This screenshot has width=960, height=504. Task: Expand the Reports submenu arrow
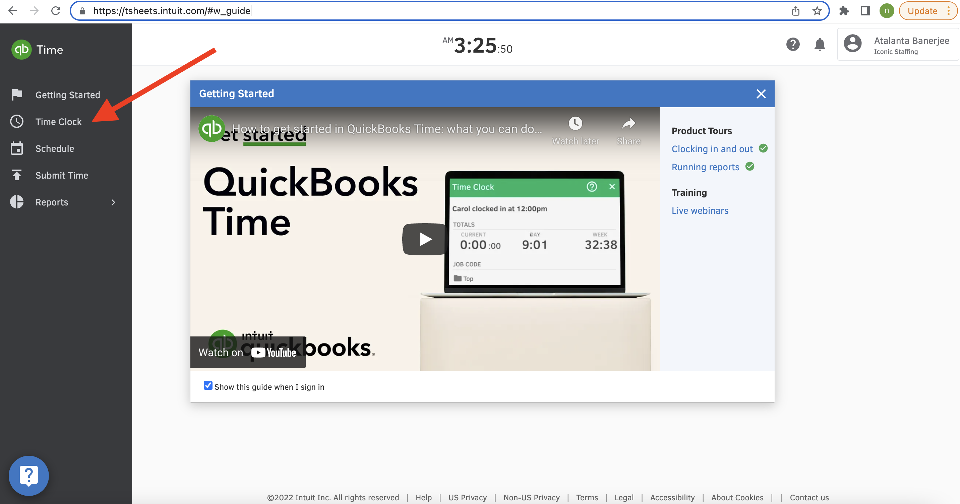(114, 202)
